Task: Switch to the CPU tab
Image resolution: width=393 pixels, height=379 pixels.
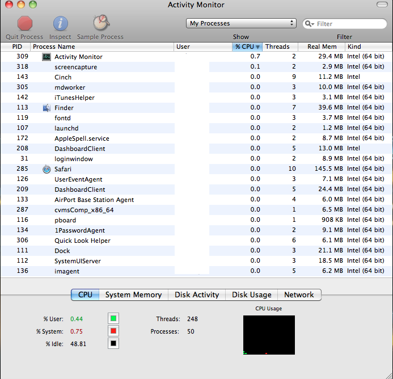Action: click(85, 294)
